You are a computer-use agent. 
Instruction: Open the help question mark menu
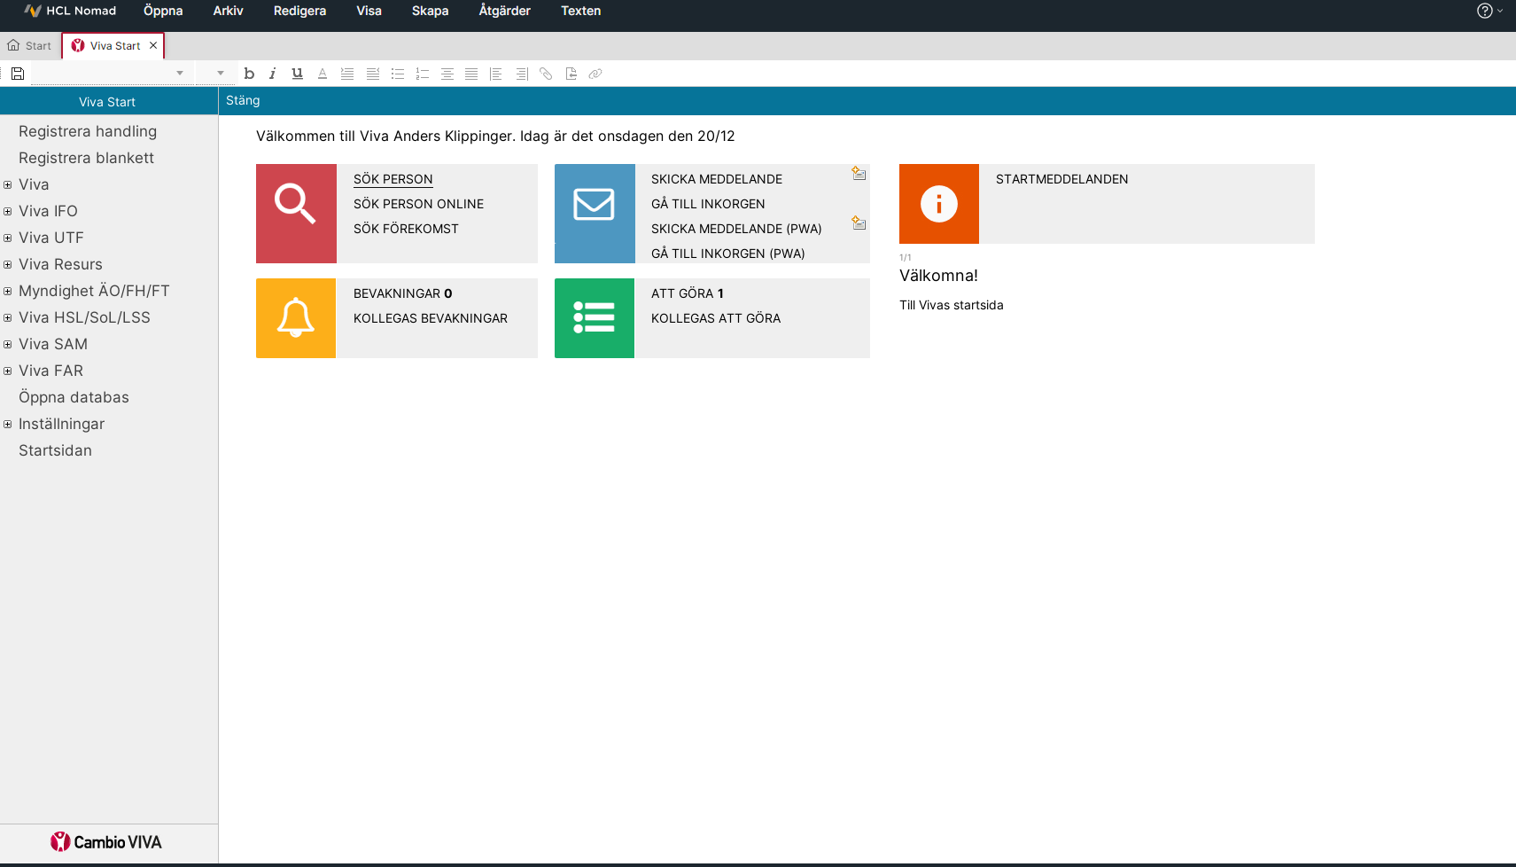pyautogui.click(x=1485, y=11)
